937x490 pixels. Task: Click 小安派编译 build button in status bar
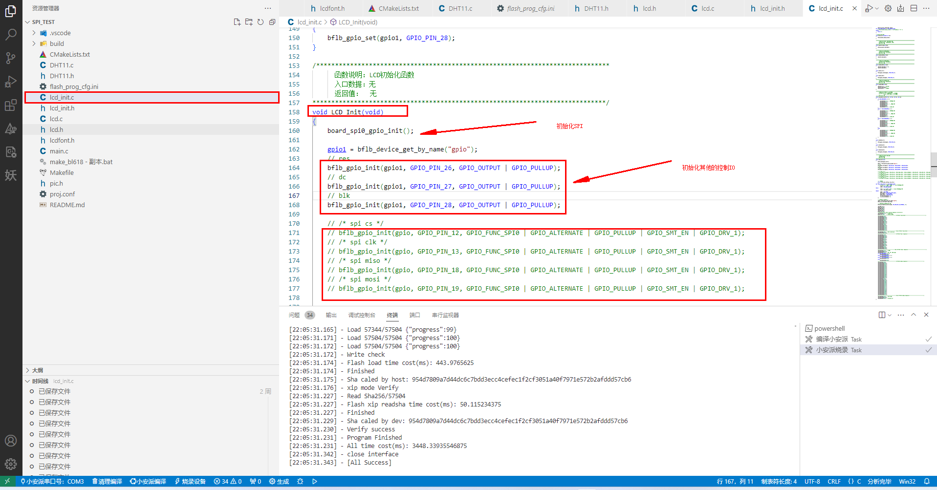tap(148, 481)
